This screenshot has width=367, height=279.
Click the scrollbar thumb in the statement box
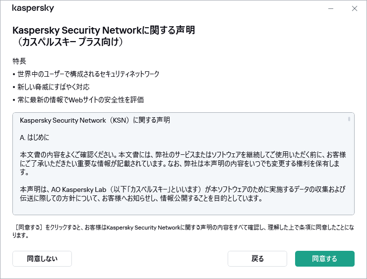point(349,119)
